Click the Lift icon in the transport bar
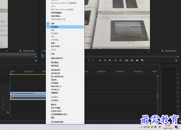This screenshot has width=181, height=130. click(x=127, y=60)
